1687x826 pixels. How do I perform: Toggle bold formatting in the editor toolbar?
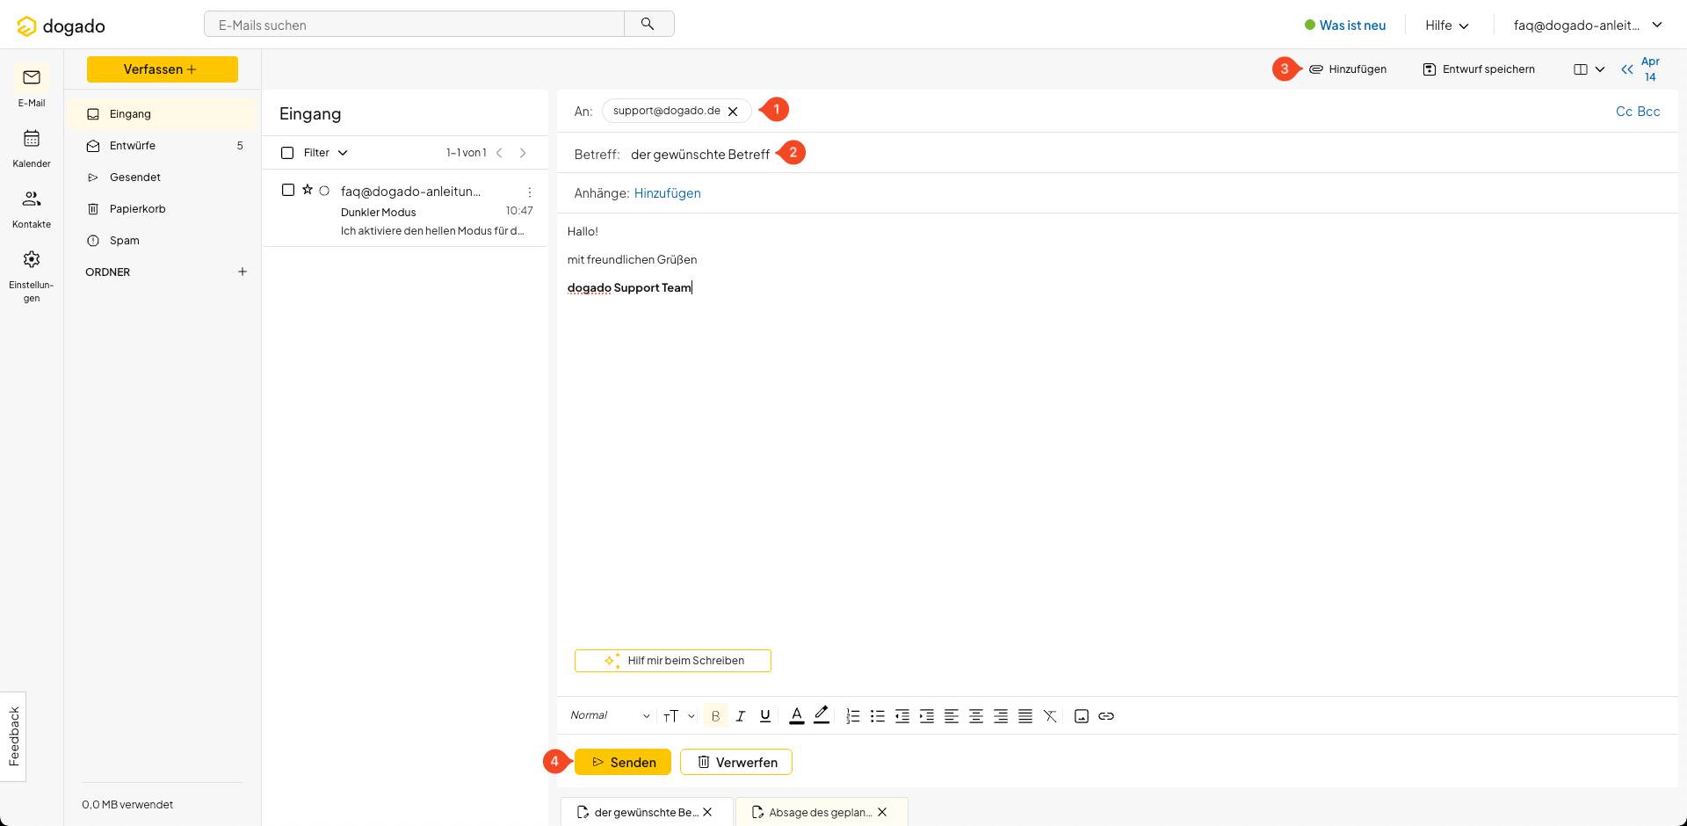[715, 716]
